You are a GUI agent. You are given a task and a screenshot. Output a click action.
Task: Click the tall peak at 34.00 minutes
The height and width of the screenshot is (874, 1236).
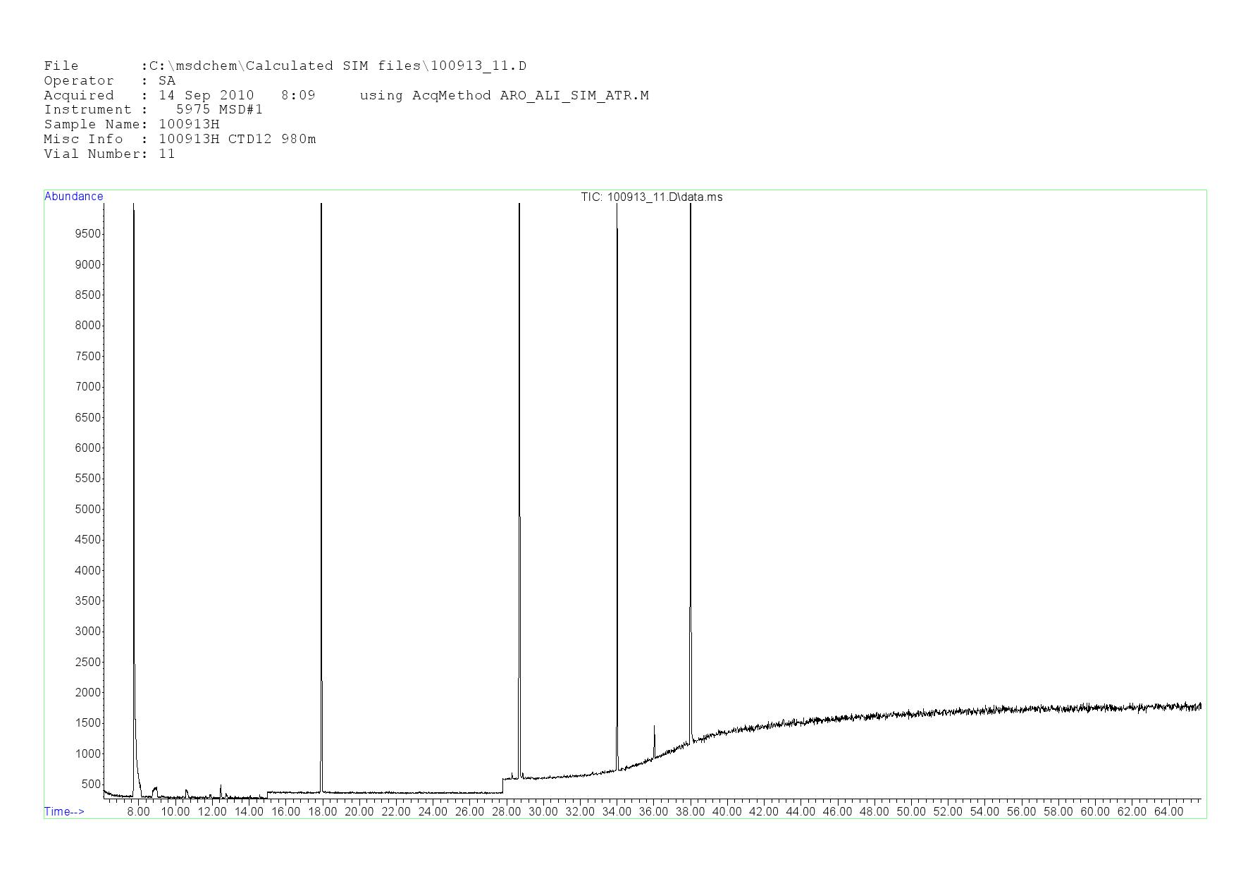coord(617,493)
